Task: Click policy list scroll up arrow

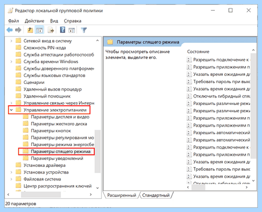Action: (253, 50)
